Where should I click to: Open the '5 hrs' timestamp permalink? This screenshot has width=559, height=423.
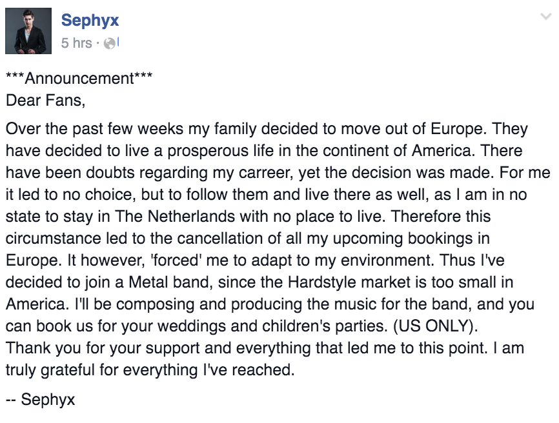[x=76, y=43]
